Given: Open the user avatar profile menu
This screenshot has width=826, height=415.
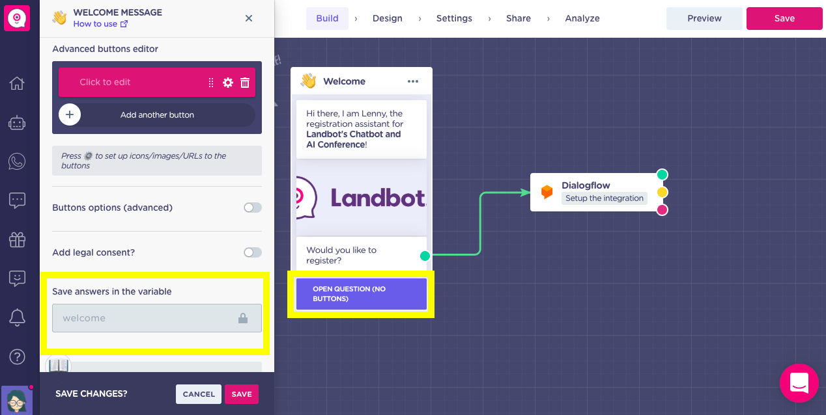Looking at the screenshot, I should pyautogui.click(x=17, y=400).
